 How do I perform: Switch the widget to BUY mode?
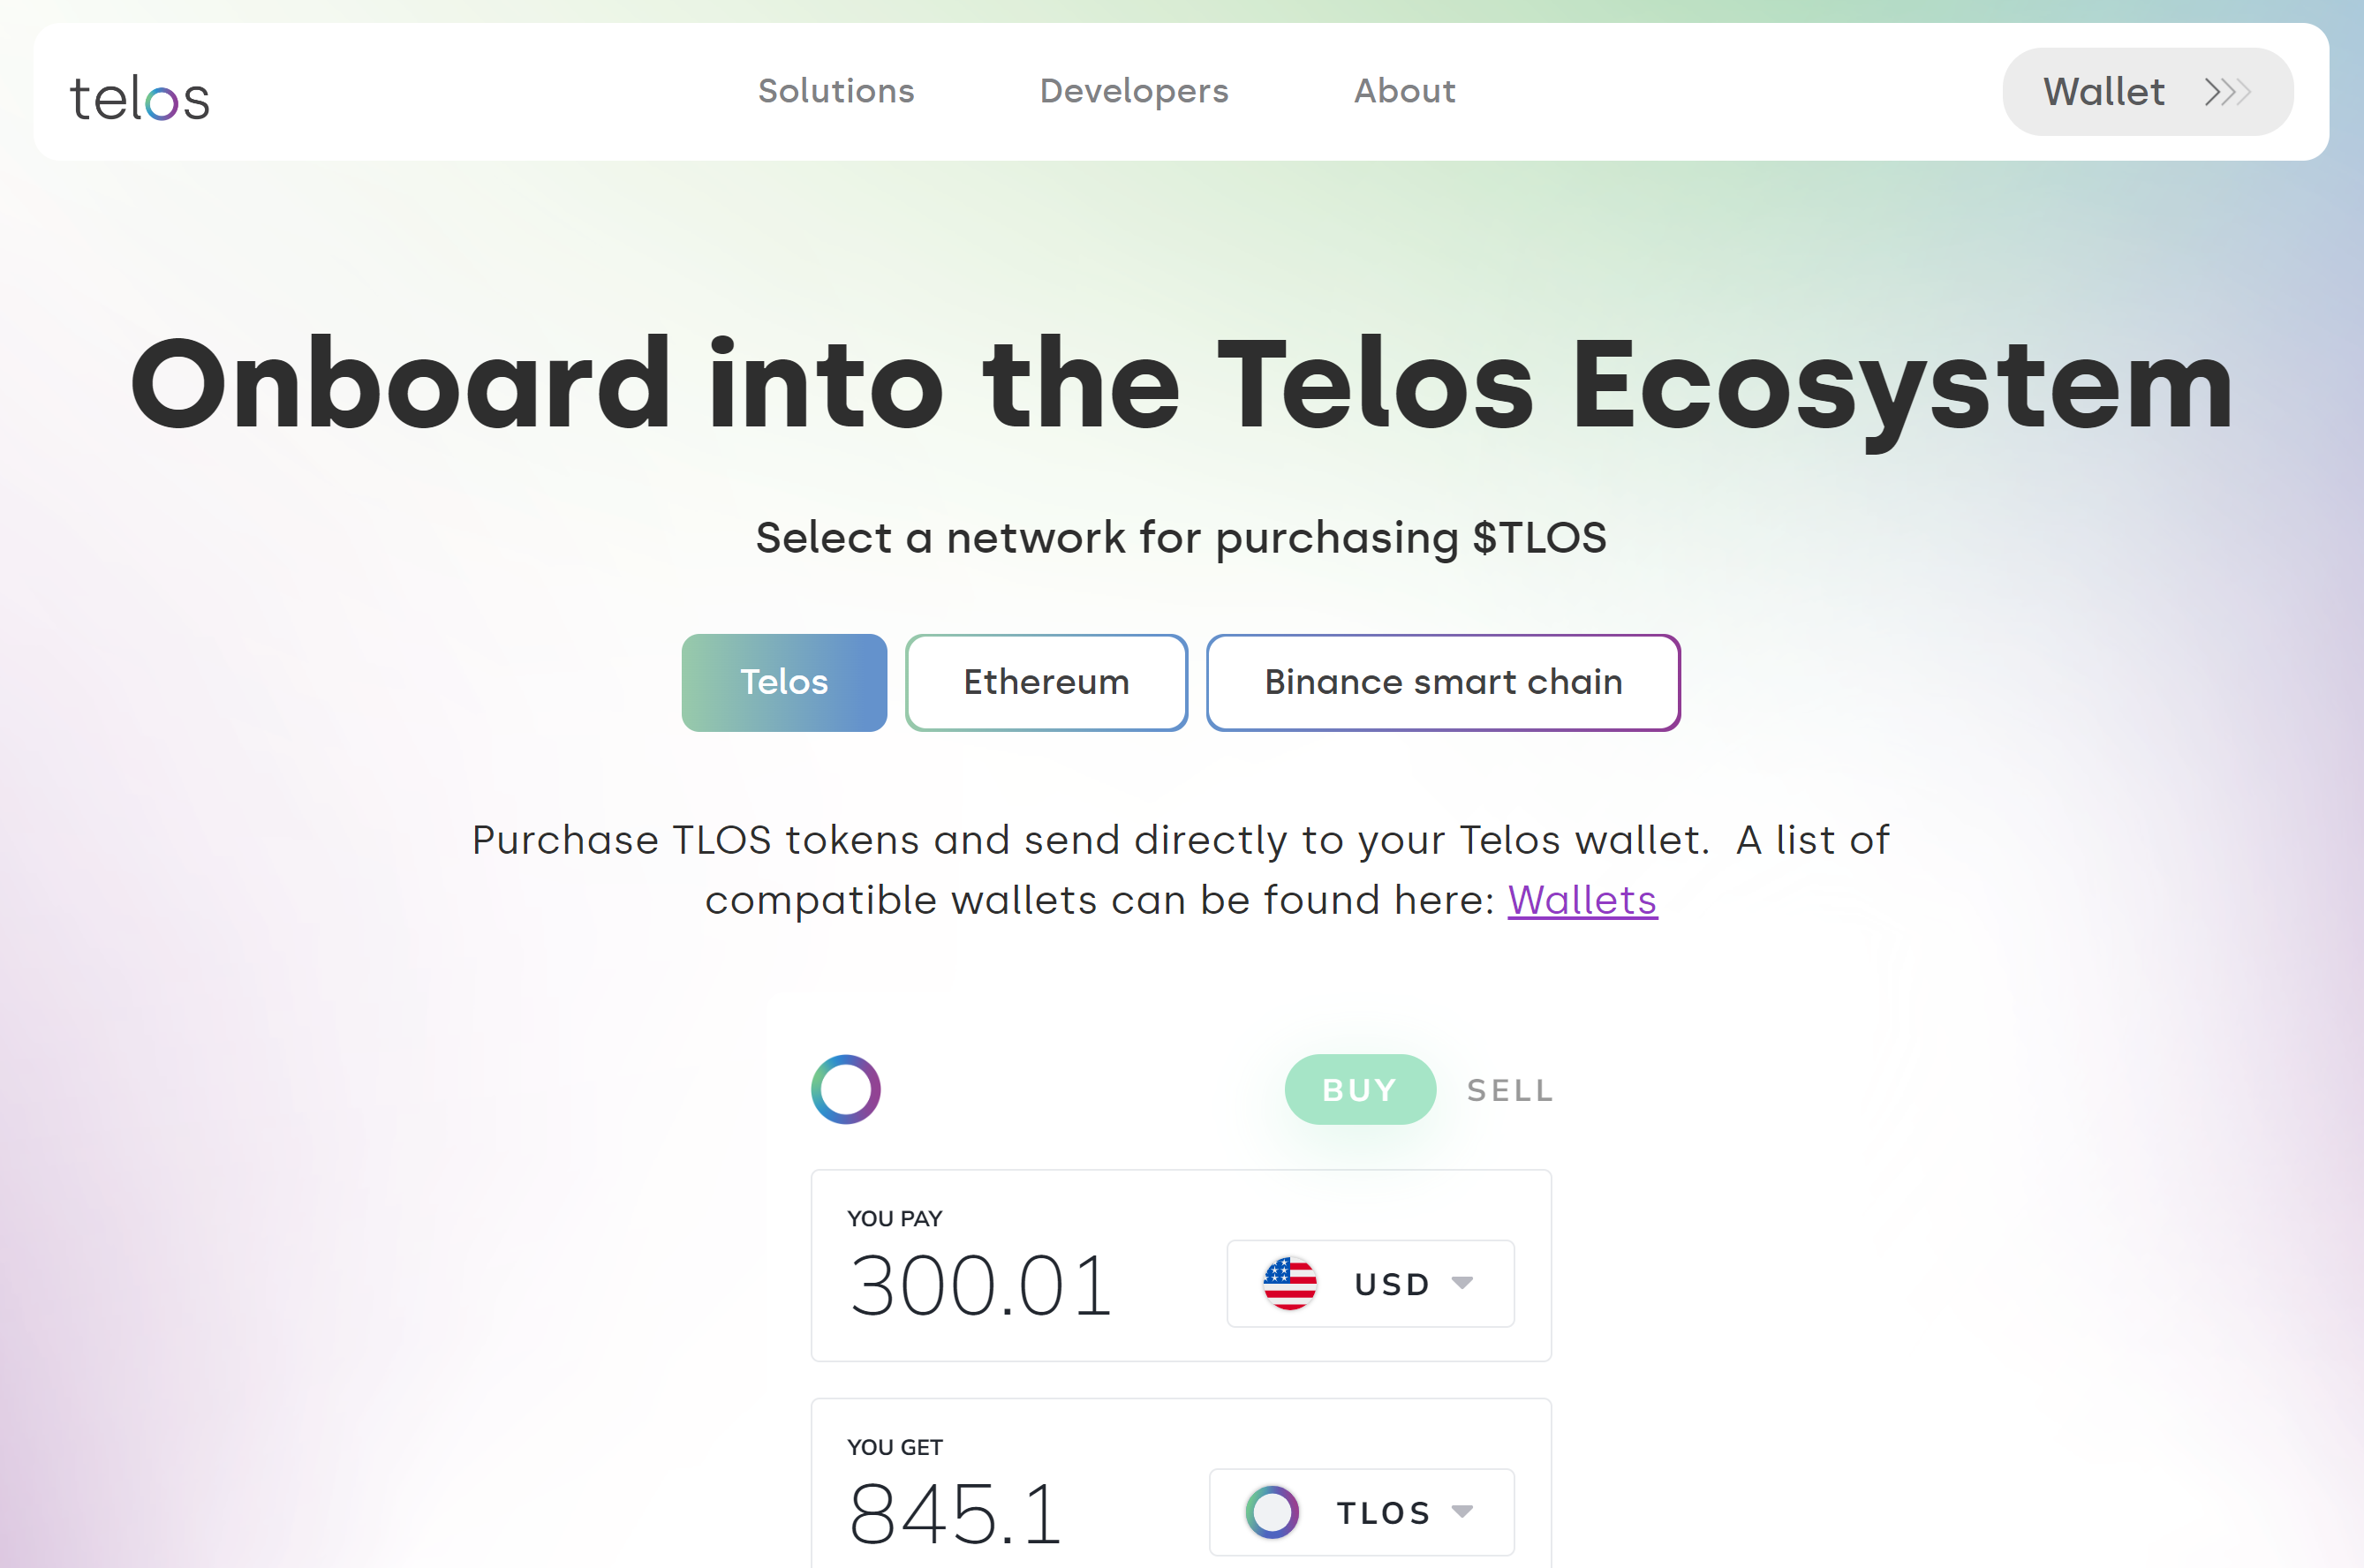[x=1360, y=1090]
